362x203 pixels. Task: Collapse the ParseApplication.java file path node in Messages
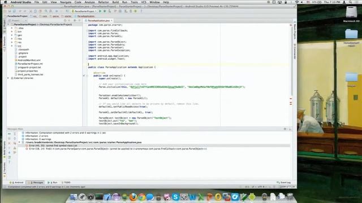pos(20,142)
